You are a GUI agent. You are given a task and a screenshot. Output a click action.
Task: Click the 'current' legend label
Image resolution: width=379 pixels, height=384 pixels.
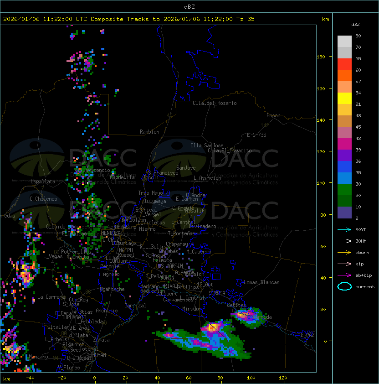click(x=365, y=287)
